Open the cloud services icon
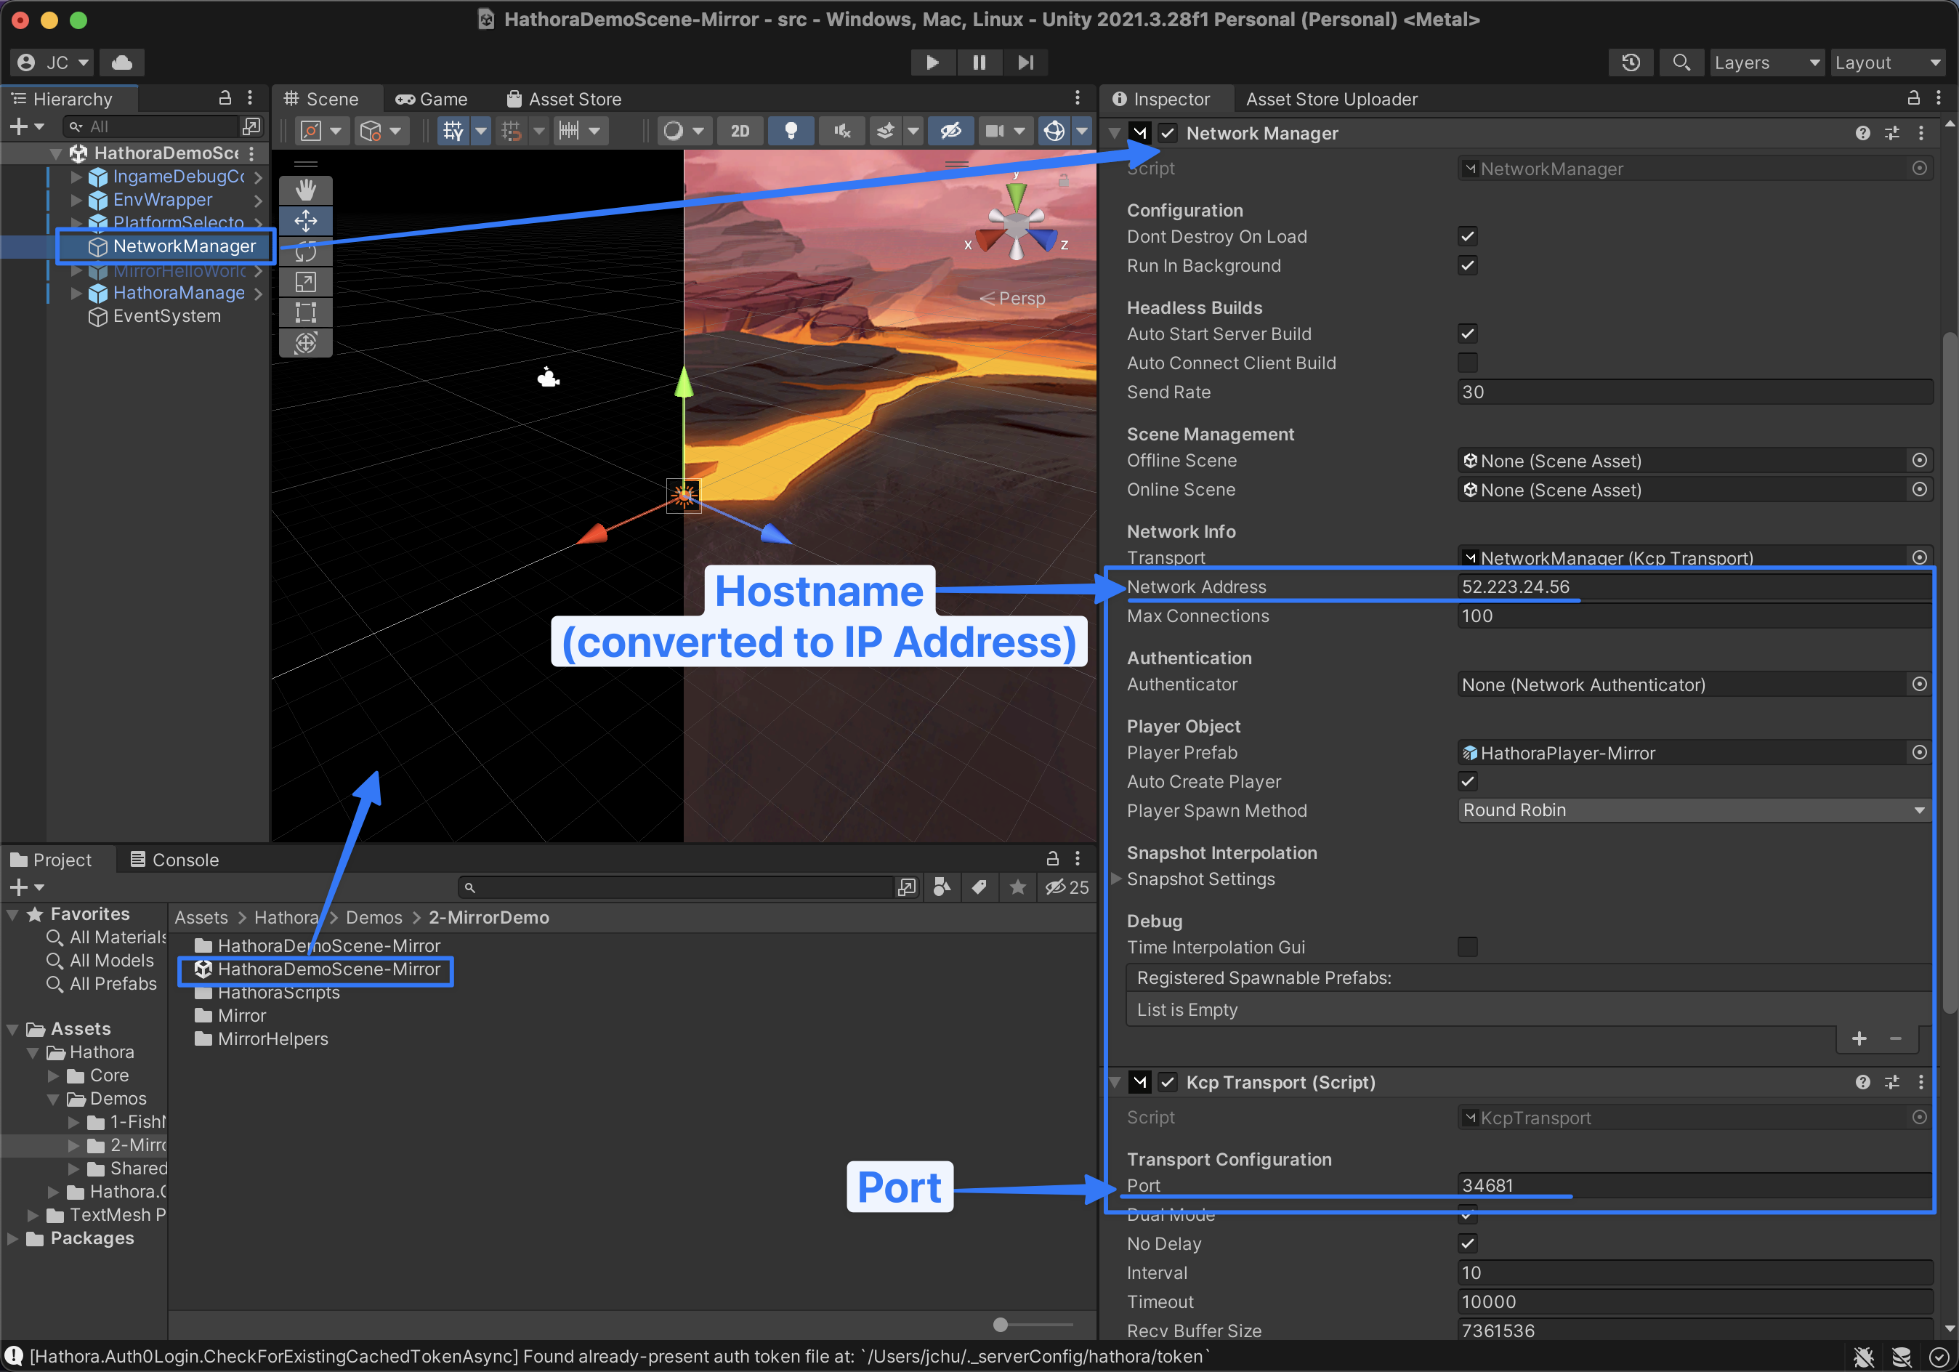 [122, 62]
